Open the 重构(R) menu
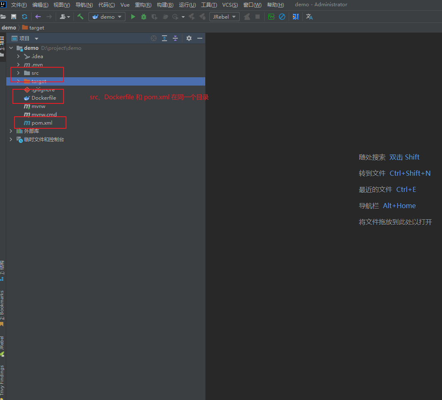Screen dimensions: 442x400 click(143, 5)
